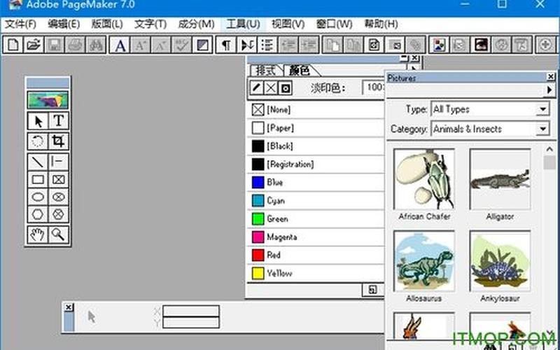This screenshot has width=560, height=350.
Task: Click the Picture palette toolbar icon
Action: point(439,45)
